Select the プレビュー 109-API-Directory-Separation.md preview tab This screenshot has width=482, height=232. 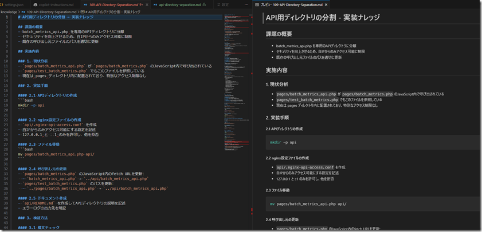(x=291, y=5)
